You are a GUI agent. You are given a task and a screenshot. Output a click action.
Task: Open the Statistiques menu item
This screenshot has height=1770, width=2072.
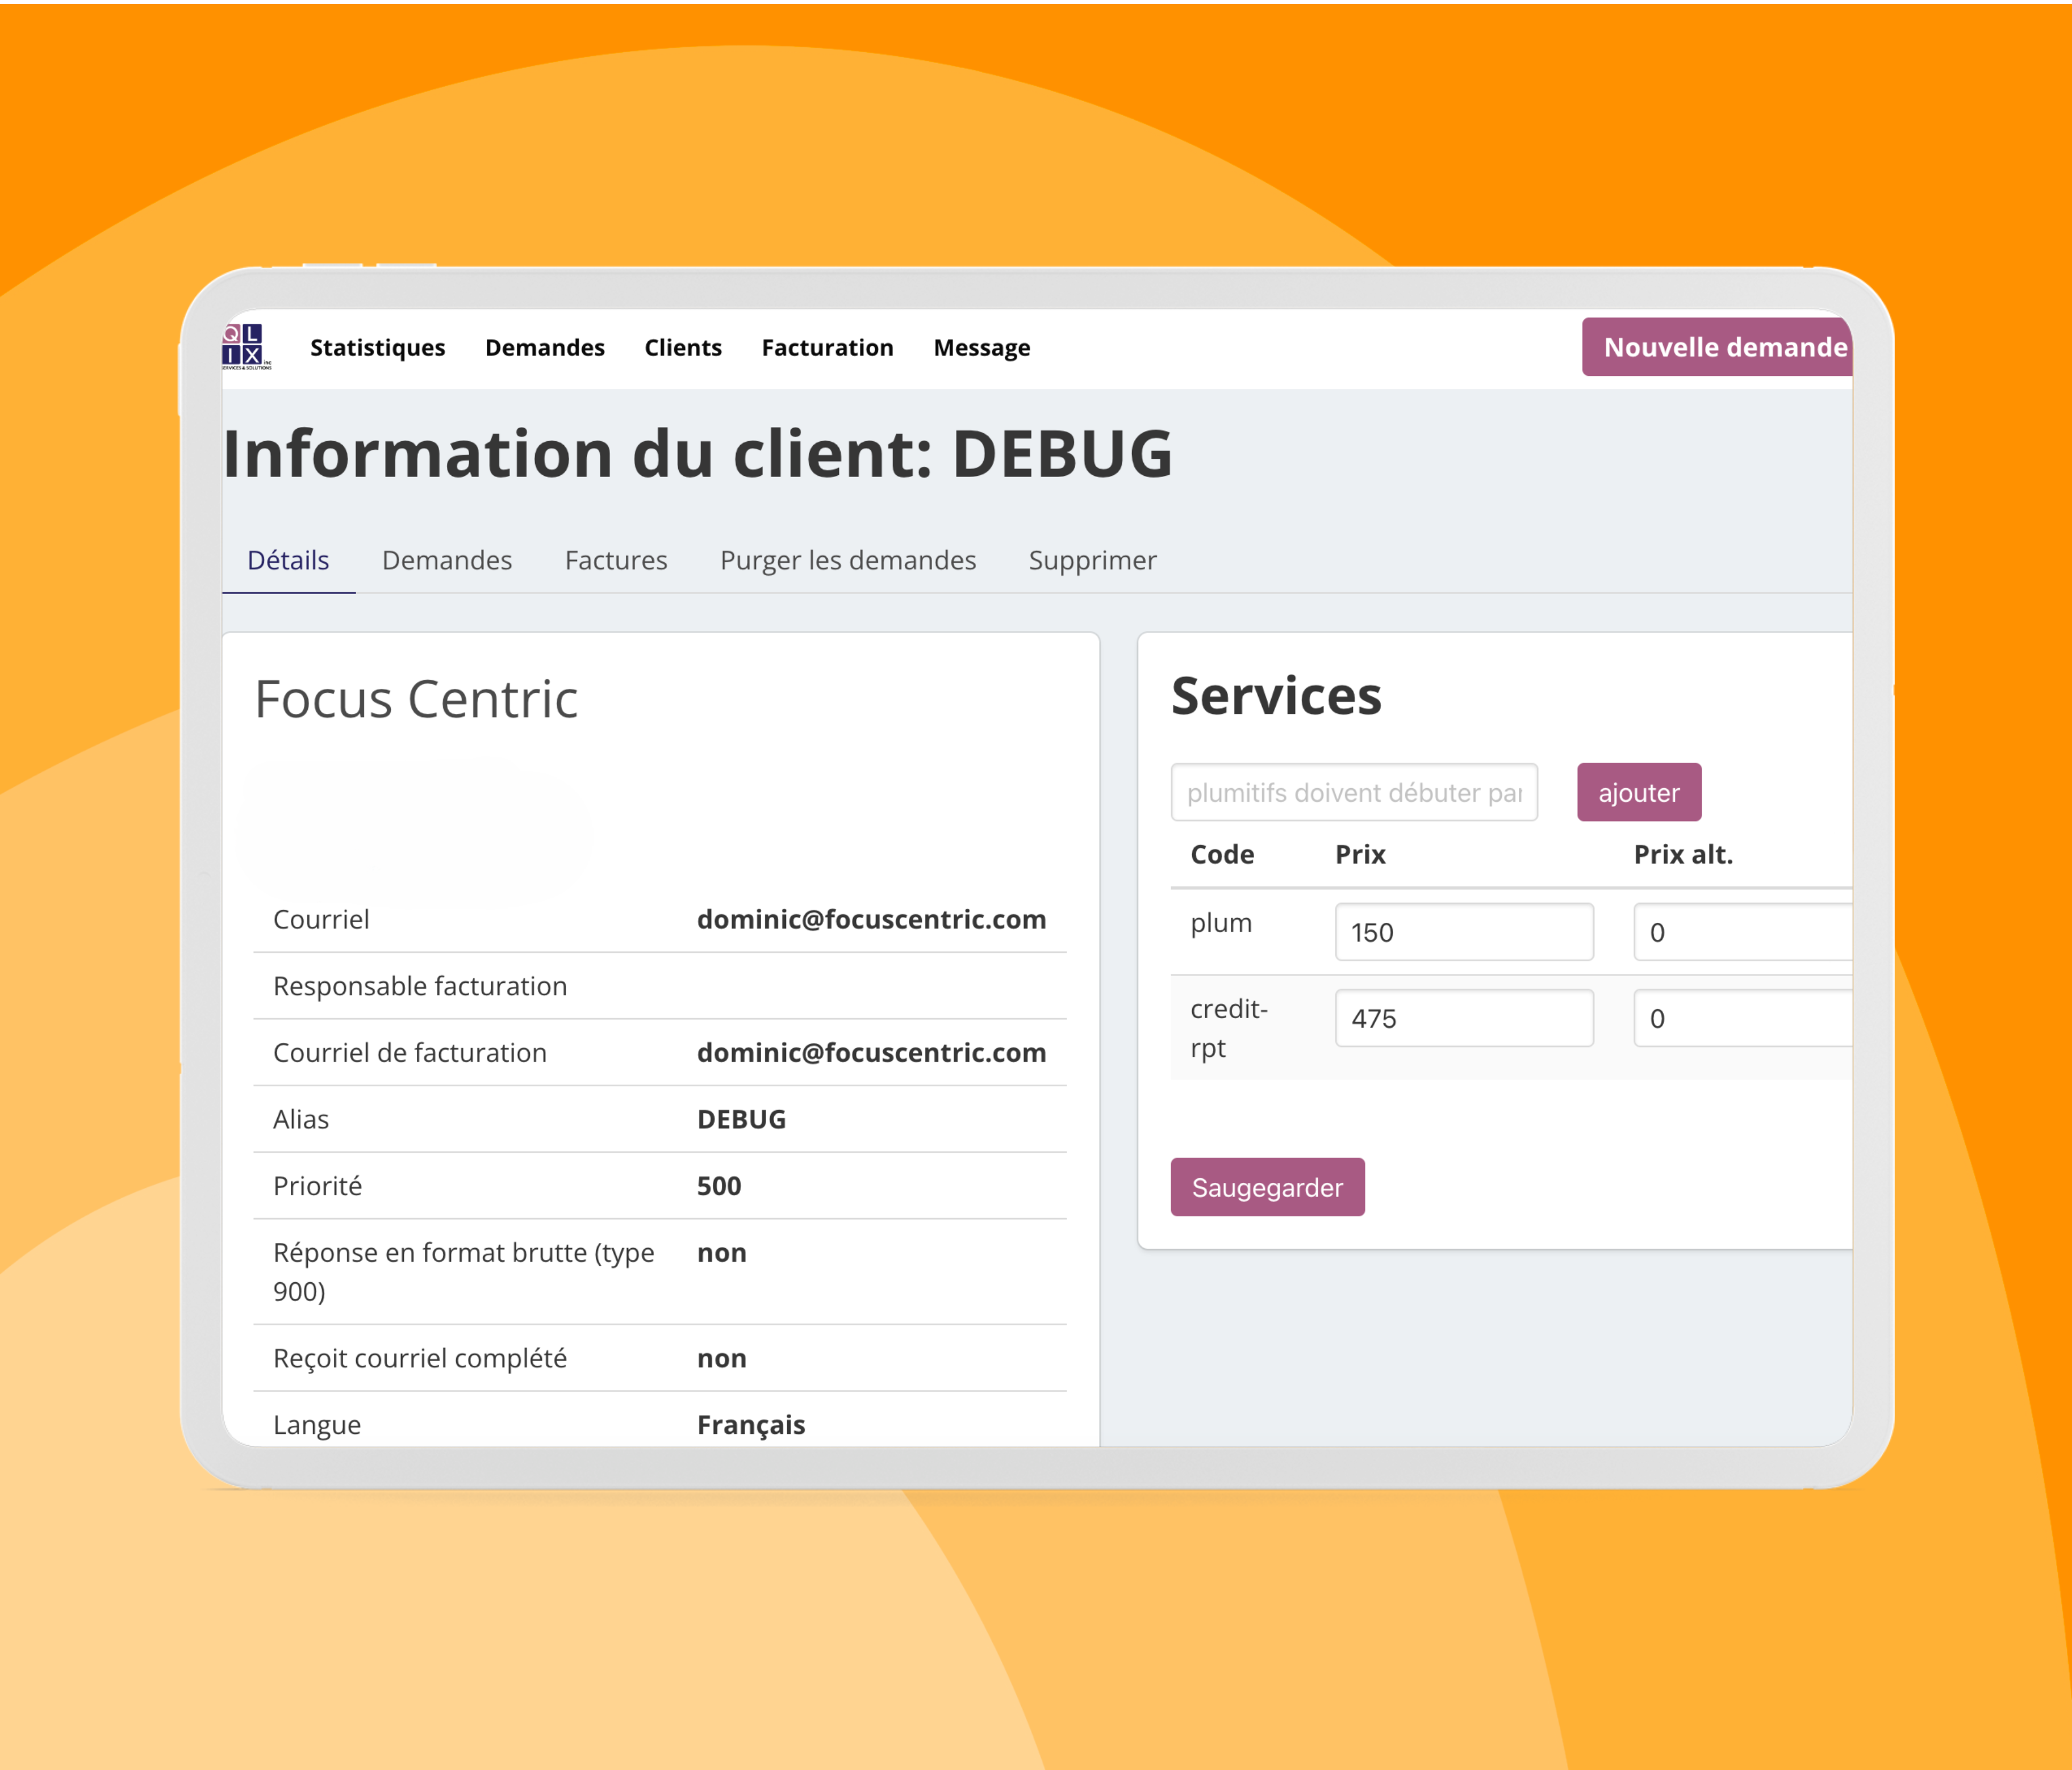pyautogui.click(x=377, y=347)
